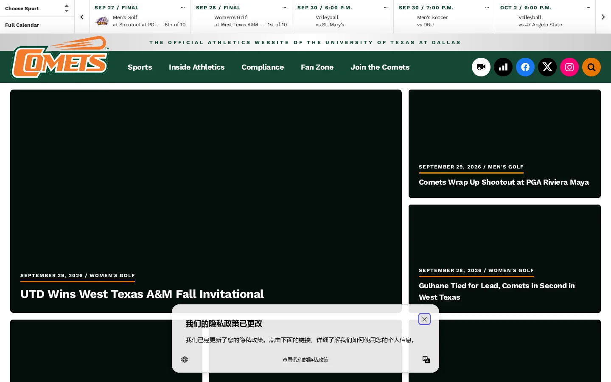The image size is (611, 382).
Task: Open the Fan Zone menu
Action: click(x=317, y=67)
